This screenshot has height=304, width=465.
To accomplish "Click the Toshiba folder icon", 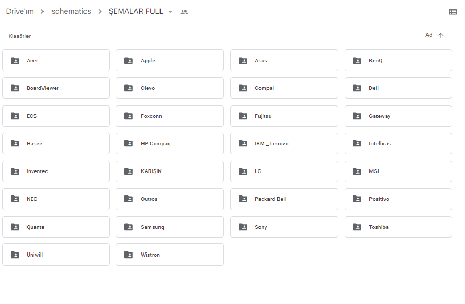I will 357,227.
